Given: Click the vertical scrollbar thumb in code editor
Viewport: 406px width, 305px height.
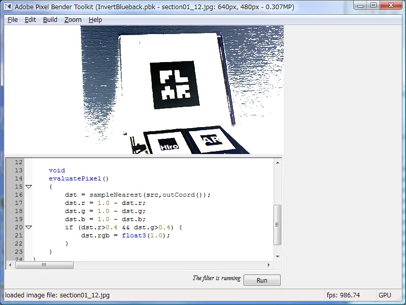Looking at the screenshot, I should pyautogui.click(x=277, y=225).
